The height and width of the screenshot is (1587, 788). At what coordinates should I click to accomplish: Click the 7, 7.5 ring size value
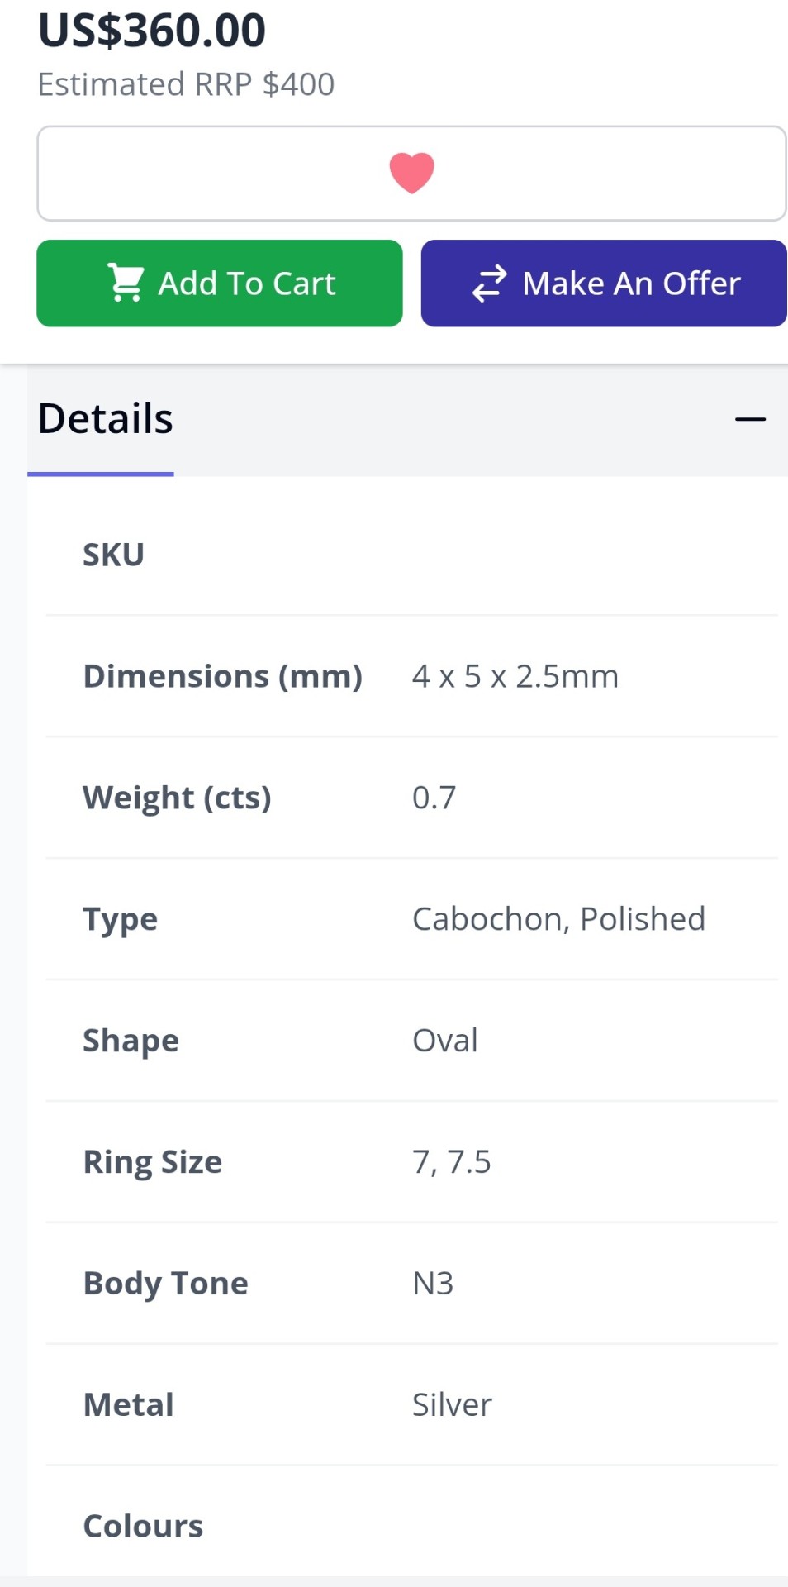[x=452, y=1162]
